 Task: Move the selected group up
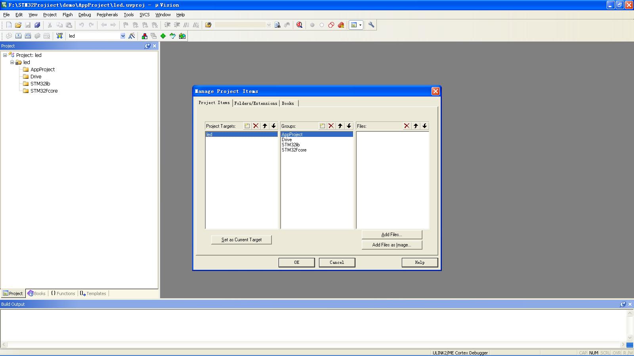pos(340,126)
